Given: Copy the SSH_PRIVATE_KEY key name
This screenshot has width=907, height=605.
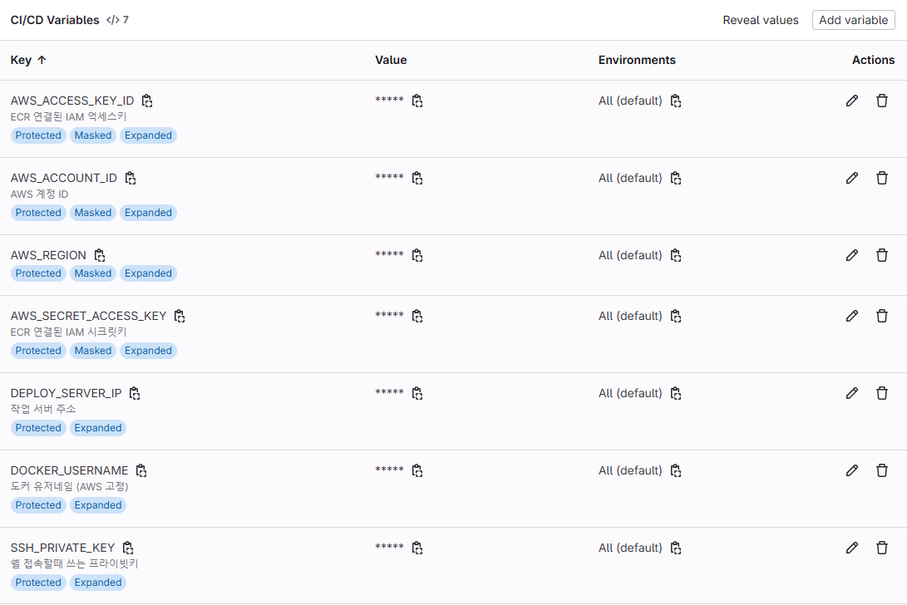Looking at the screenshot, I should [x=128, y=548].
